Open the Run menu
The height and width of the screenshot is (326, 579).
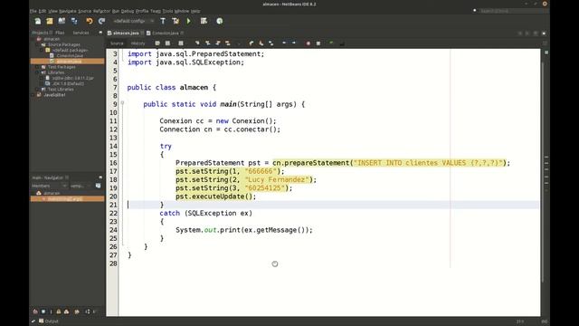[x=116, y=11]
